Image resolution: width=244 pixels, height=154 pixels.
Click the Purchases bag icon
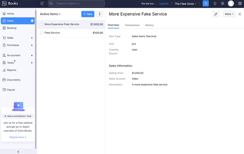click(x=4, y=45)
